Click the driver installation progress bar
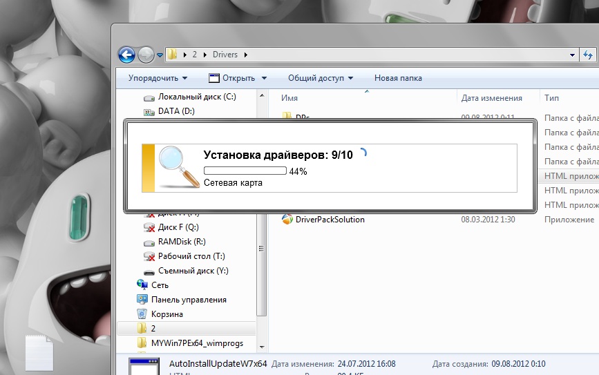This screenshot has width=599, height=375. tap(245, 171)
